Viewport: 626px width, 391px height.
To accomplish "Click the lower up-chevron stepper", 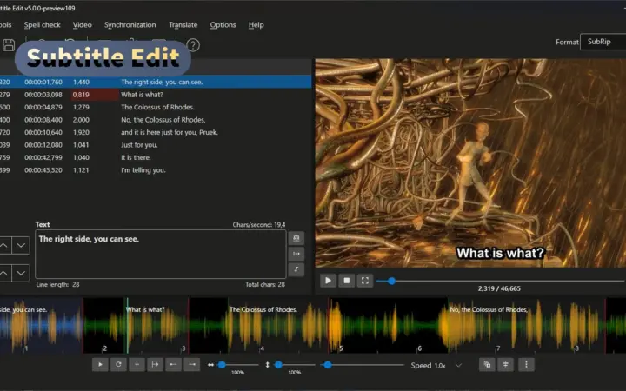I will 4,274.
